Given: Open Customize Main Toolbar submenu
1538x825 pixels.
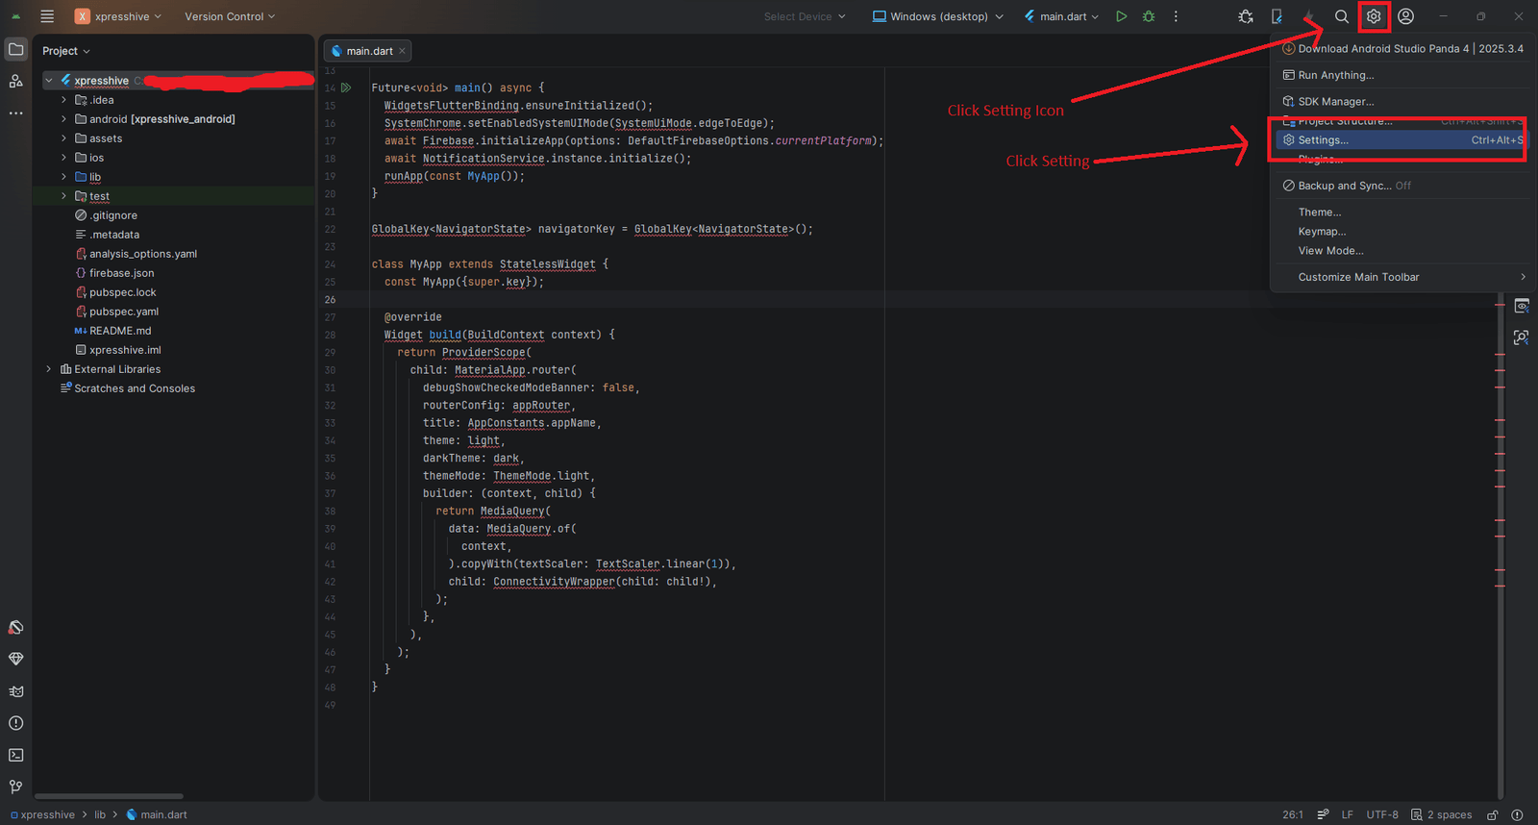Looking at the screenshot, I should 1402,277.
